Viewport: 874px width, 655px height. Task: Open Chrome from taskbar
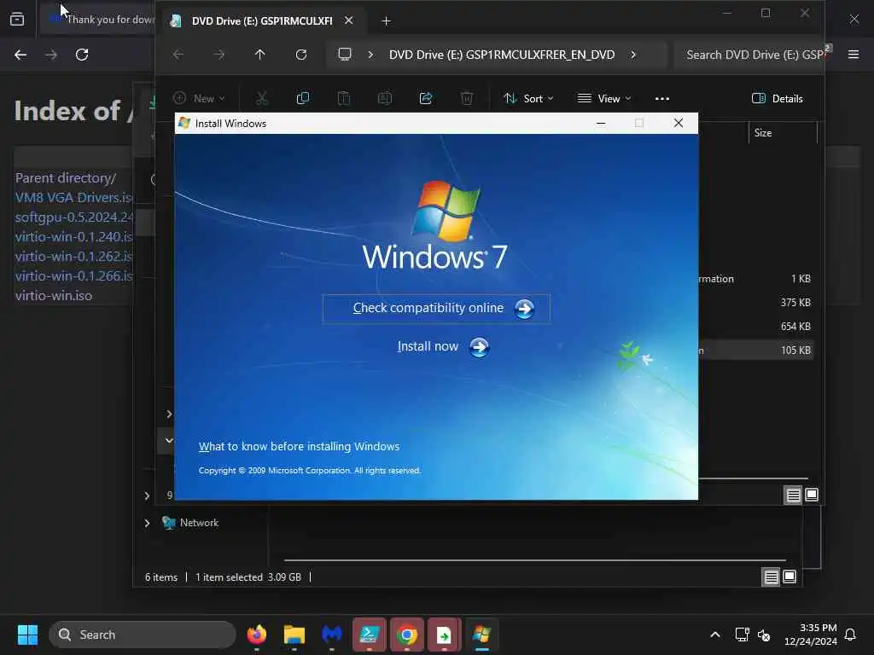(407, 635)
